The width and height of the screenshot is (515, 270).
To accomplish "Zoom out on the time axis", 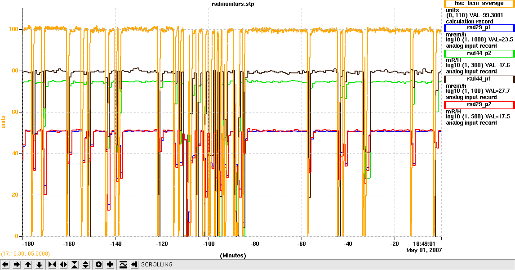I will click(63, 265).
